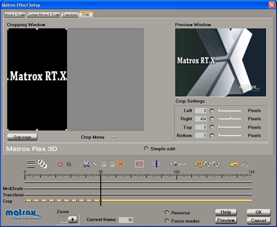Viewport: 277px width, 227px height.
Task: Click the round button beside Left value
Action: point(212,111)
